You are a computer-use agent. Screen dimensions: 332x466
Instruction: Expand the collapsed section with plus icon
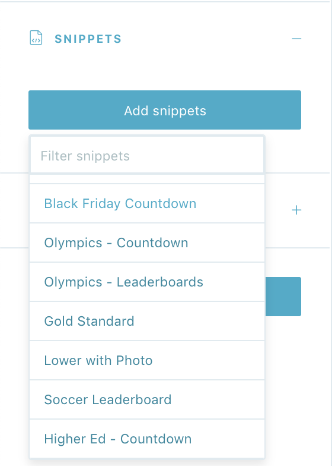point(296,210)
